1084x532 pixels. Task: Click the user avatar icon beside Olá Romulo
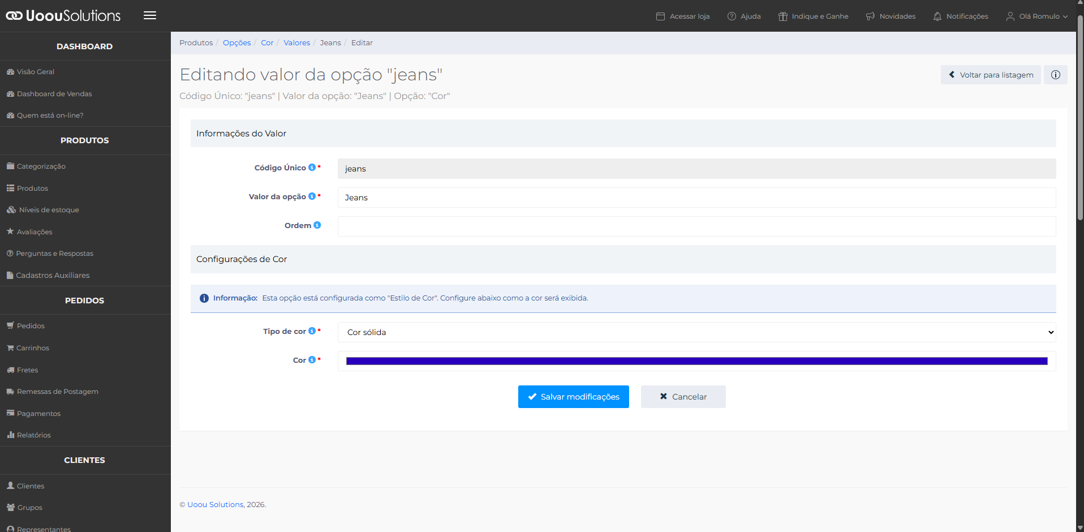[x=1010, y=16]
